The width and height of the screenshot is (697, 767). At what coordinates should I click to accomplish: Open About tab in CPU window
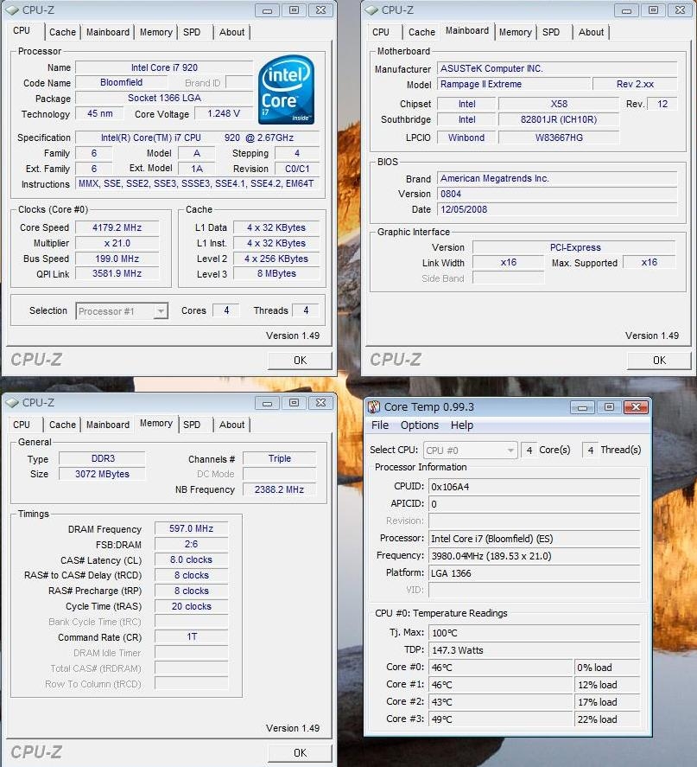click(231, 32)
